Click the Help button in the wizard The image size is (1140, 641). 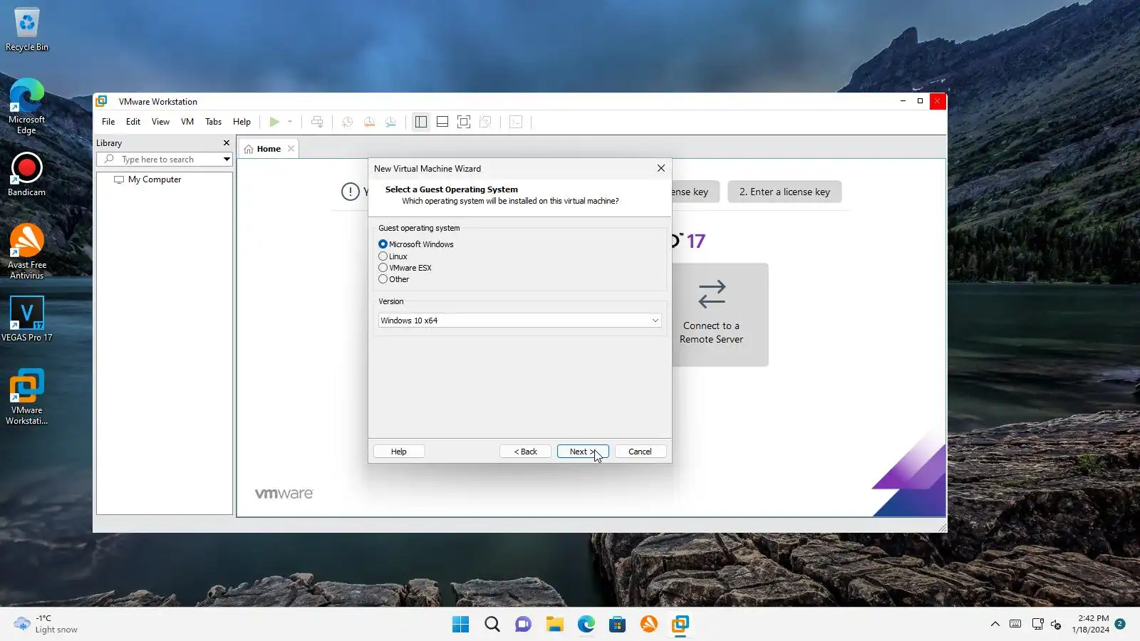click(399, 452)
